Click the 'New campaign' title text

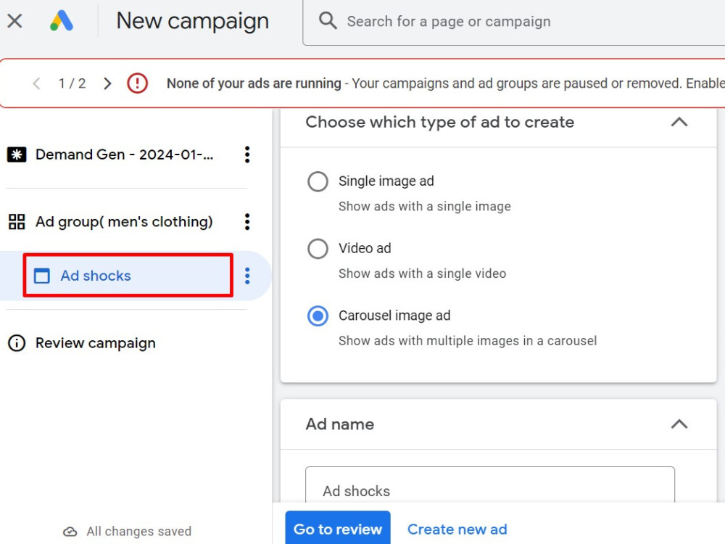pyautogui.click(x=192, y=21)
